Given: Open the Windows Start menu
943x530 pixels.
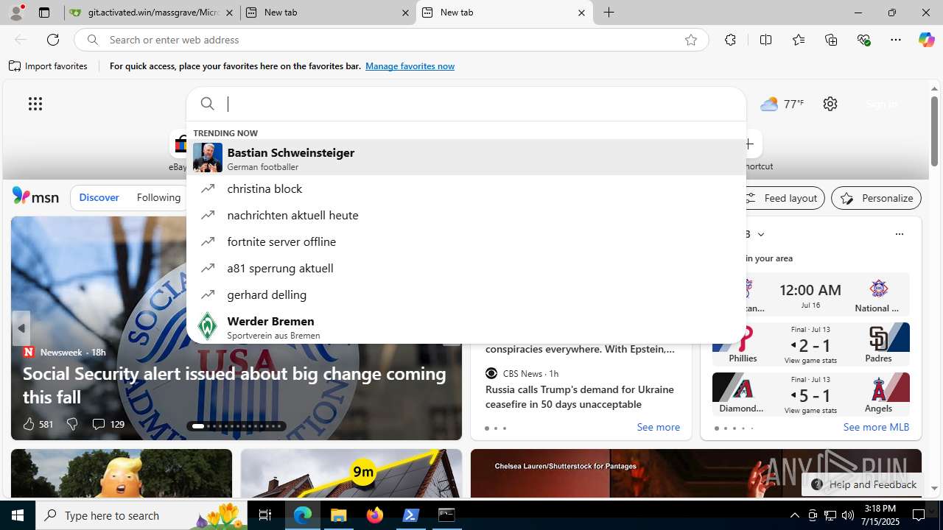Looking at the screenshot, I should coord(18,515).
